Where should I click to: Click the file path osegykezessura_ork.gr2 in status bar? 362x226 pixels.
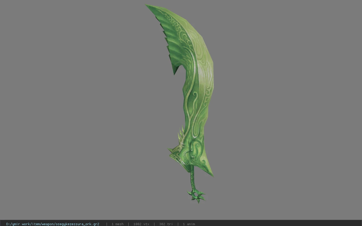point(53,224)
